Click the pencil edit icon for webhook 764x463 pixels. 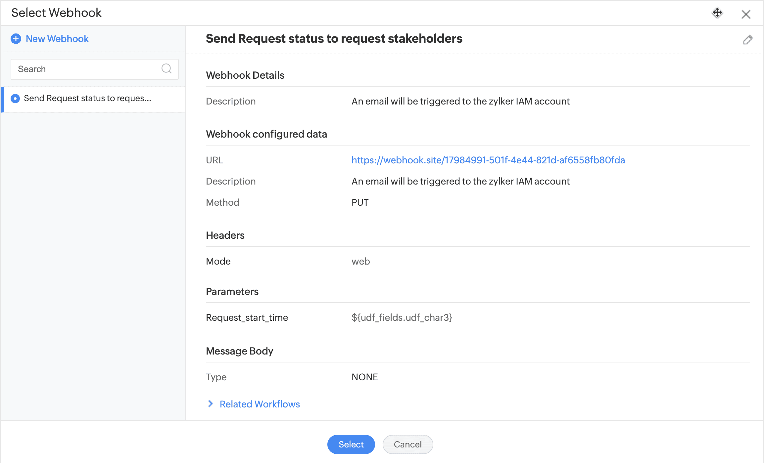pyautogui.click(x=748, y=40)
